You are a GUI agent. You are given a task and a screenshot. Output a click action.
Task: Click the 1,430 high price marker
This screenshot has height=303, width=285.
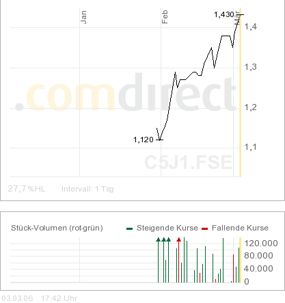[x=224, y=14]
